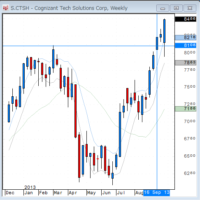This screenshot has width=200, height=200.
Task: Select the latest tall blue candlestick
Action: (164, 31)
